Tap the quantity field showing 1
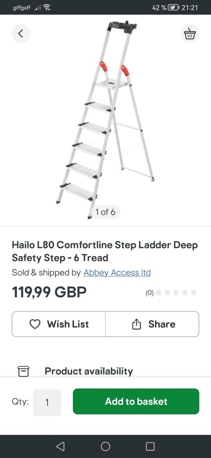The image size is (211, 458). coord(47,403)
